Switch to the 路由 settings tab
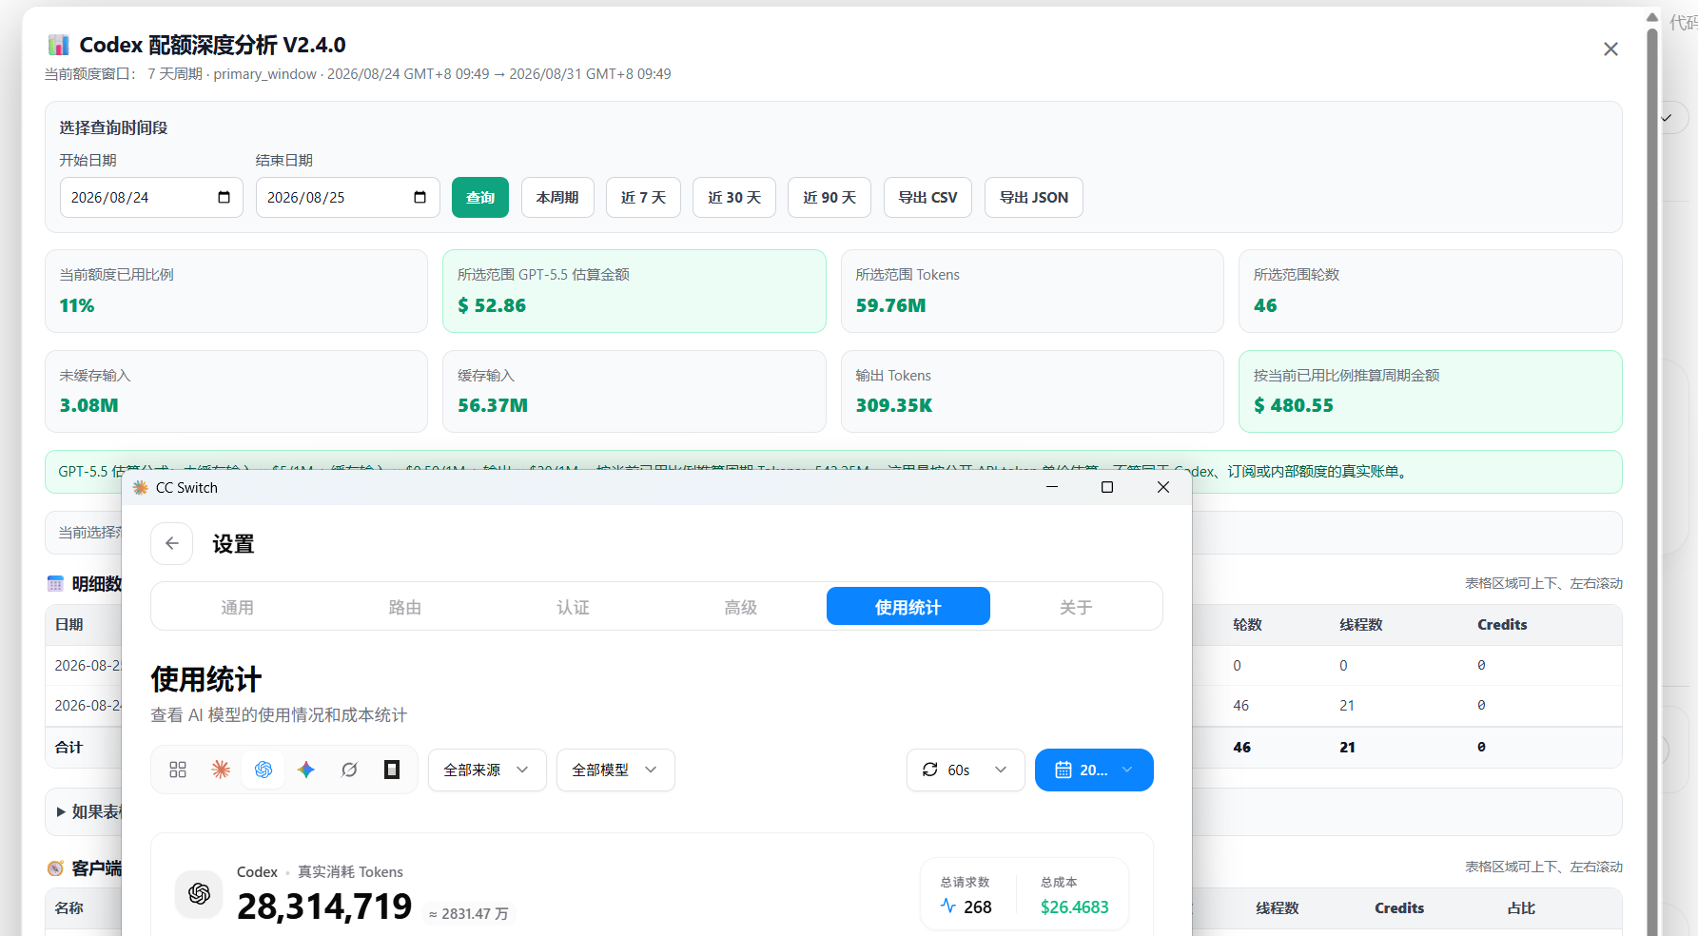The image size is (1698, 936). 405,607
